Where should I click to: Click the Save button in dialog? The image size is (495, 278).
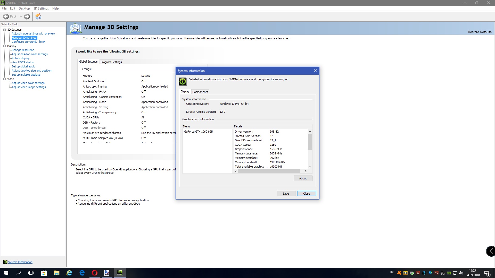(x=286, y=194)
